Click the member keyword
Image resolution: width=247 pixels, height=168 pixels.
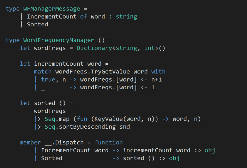click(30, 143)
